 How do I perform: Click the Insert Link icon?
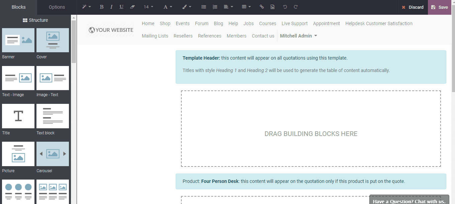pos(262,7)
